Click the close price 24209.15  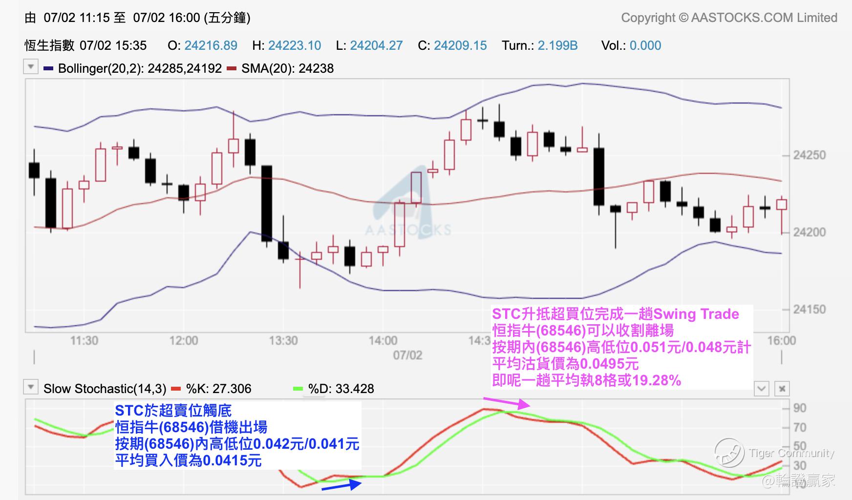(460, 45)
